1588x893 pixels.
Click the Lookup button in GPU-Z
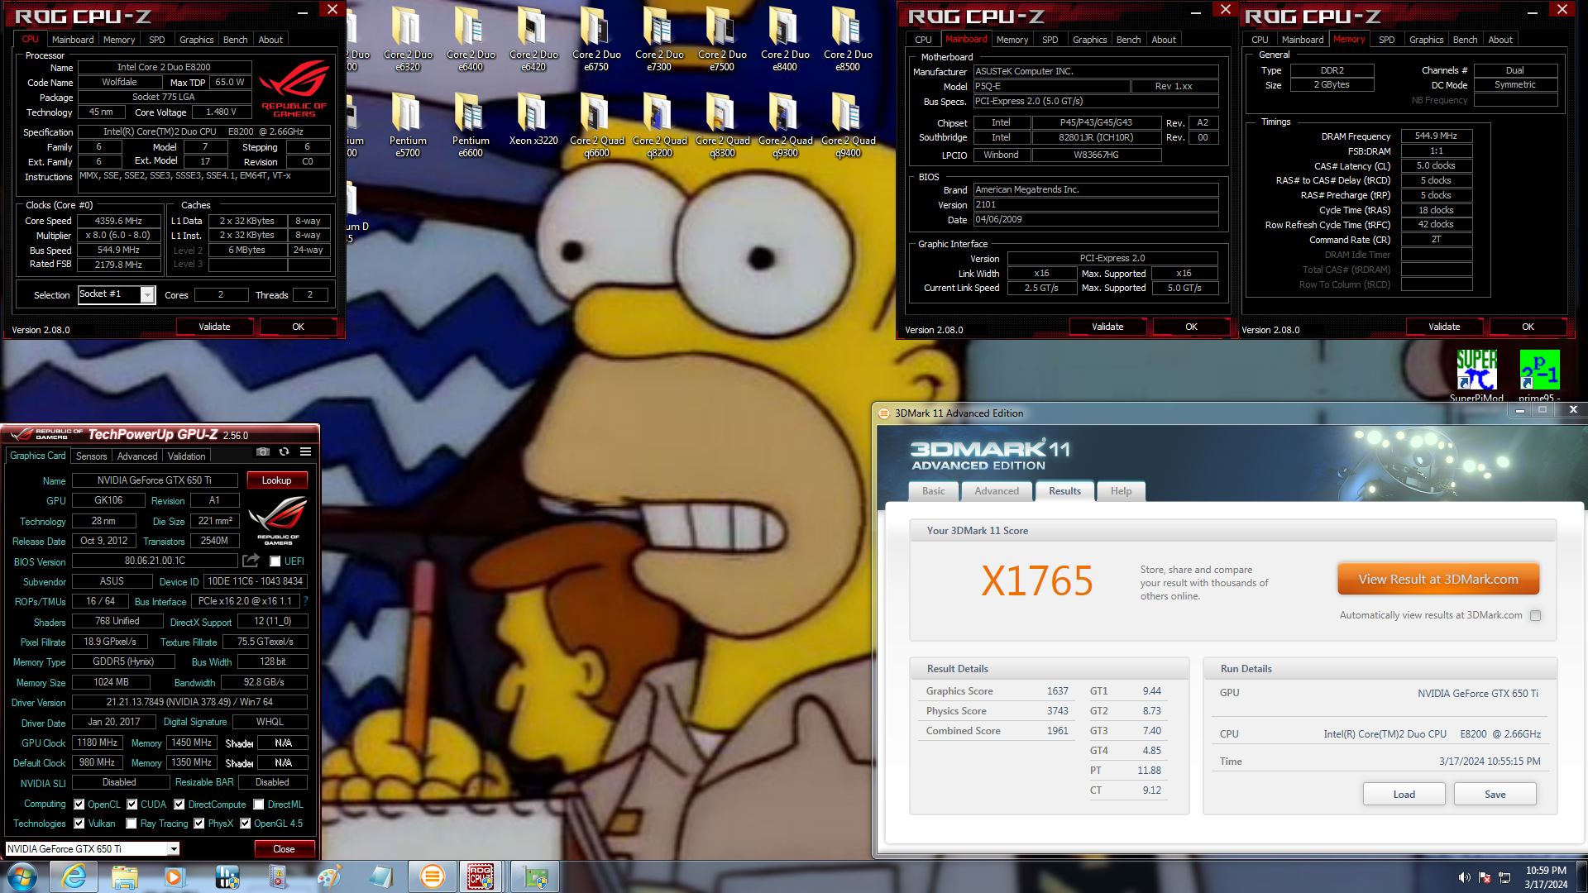pyautogui.click(x=277, y=480)
